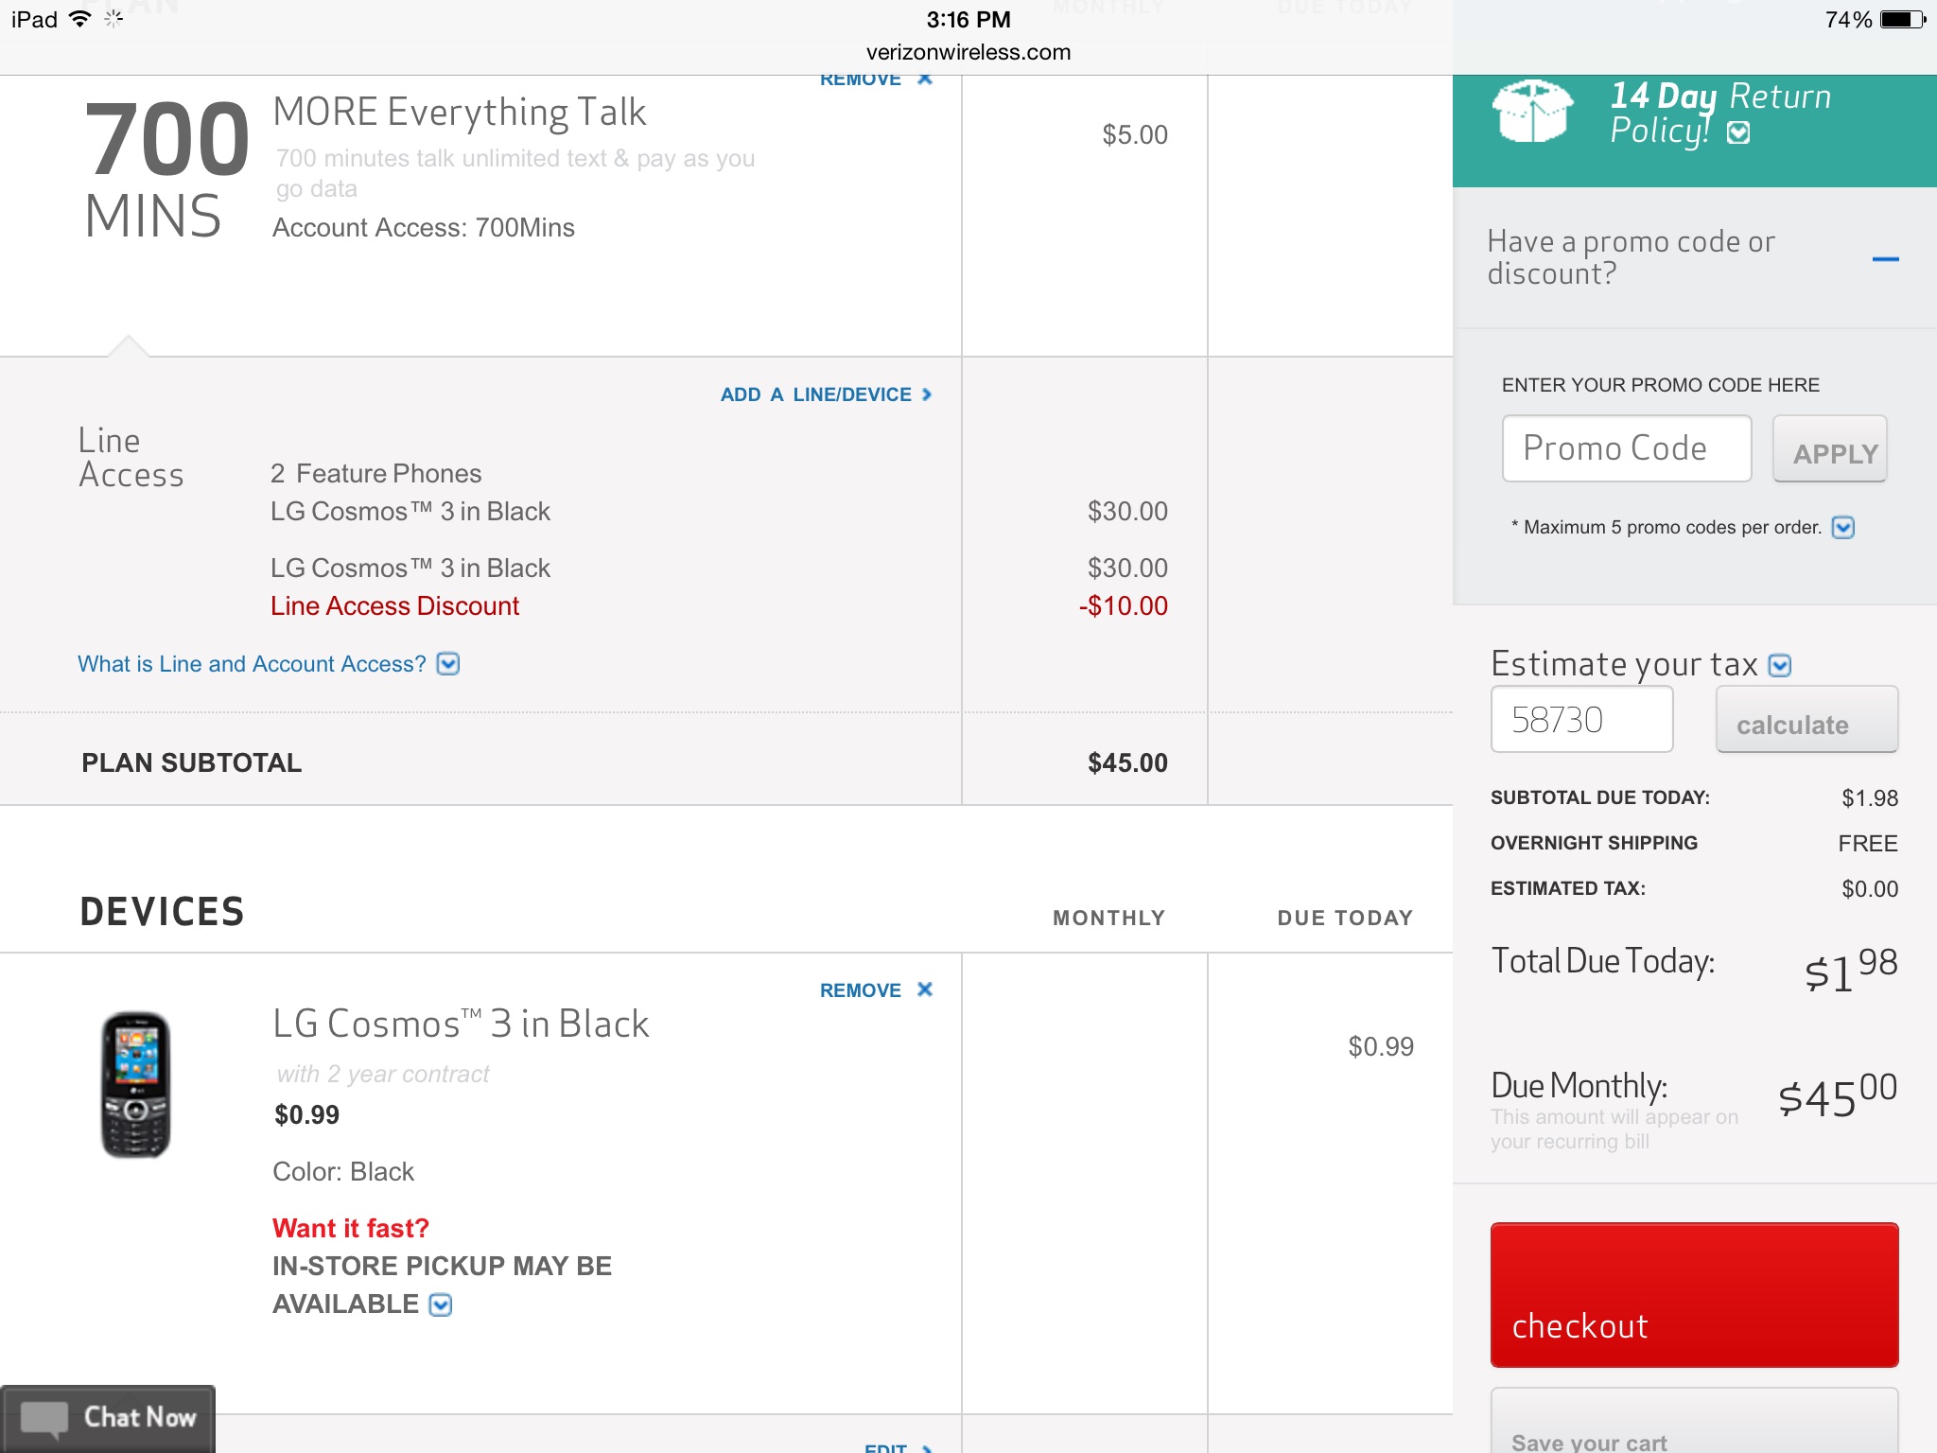Click the X icon beside device REMOVE
The width and height of the screenshot is (1937, 1453).
point(925,989)
